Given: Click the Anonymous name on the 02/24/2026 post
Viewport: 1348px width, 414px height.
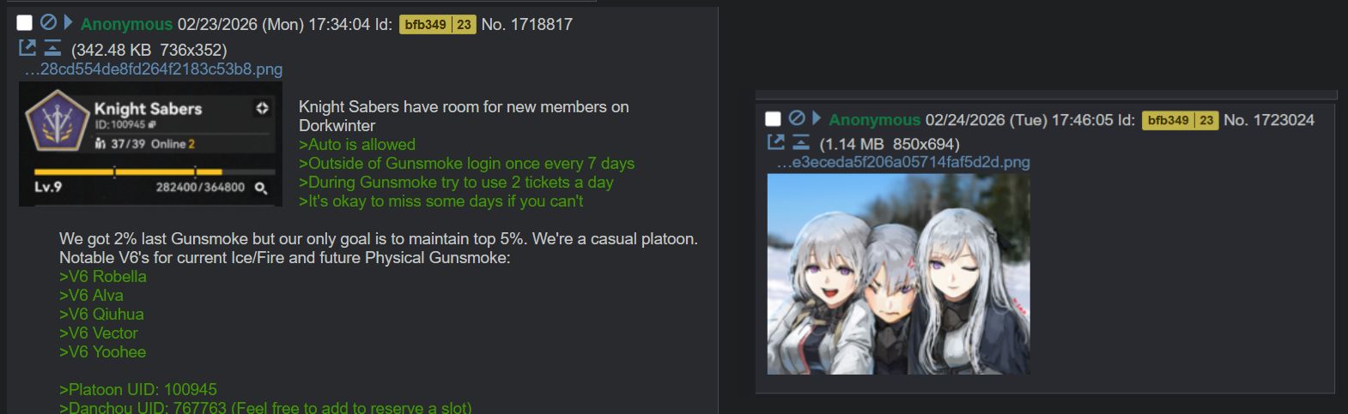Looking at the screenshot, I should pos(874,120).
